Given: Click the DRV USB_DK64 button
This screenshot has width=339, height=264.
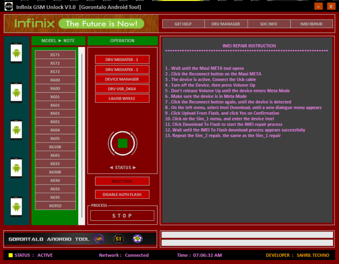Looking at the screenshot, I should 122,89.
